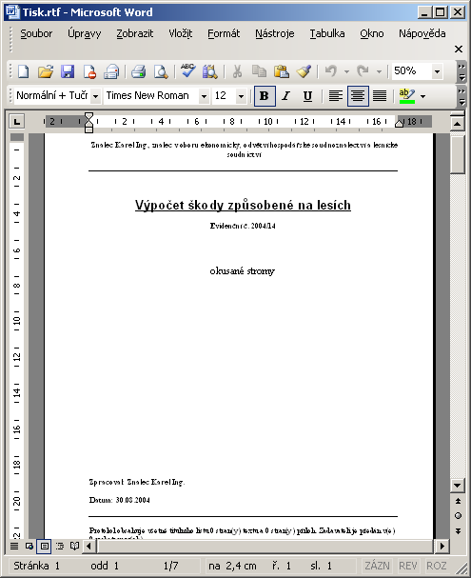Center align text
471x578 pixels.
pyautogui.click(x=358, y=96)
